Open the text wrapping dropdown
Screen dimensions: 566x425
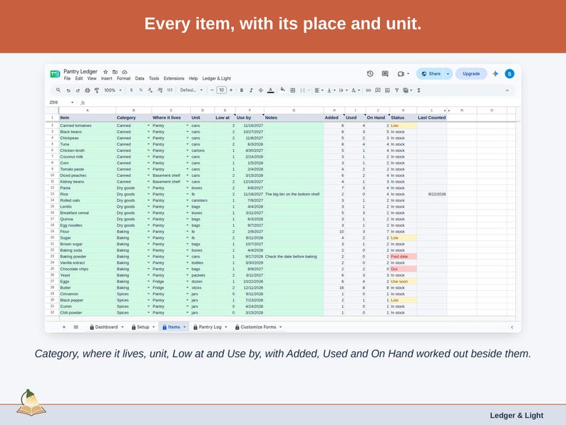pyautogui.click(x=343, y=91)
